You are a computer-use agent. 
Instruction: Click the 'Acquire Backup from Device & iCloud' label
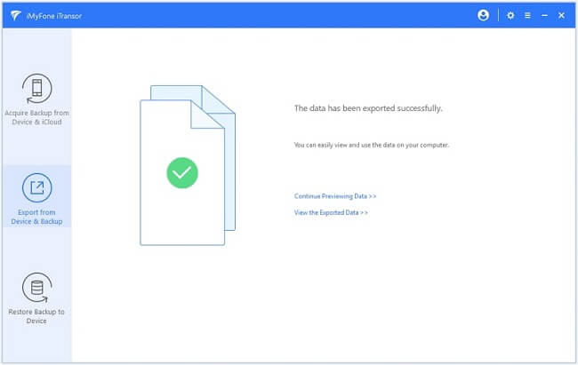point(36,117)
